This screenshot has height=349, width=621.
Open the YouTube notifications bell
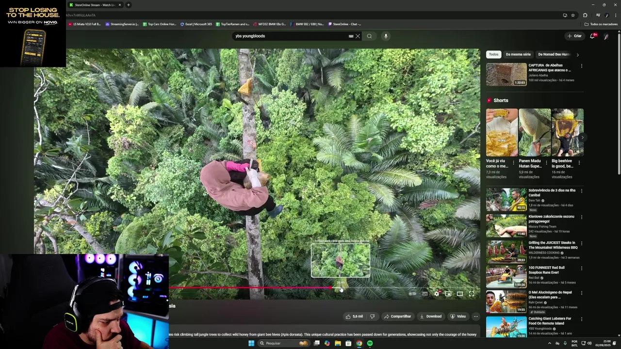592,36
